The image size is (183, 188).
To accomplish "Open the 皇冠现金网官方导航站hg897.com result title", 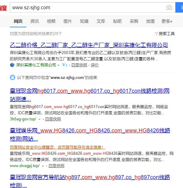I will [90, 181].
